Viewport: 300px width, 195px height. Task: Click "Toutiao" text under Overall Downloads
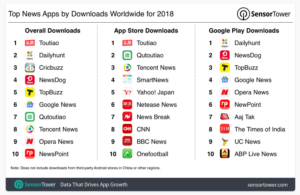click(49, 43)
